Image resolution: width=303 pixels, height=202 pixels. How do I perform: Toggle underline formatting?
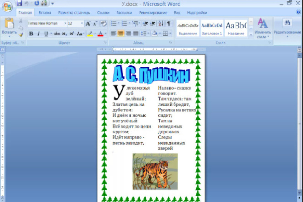[46, 34]
